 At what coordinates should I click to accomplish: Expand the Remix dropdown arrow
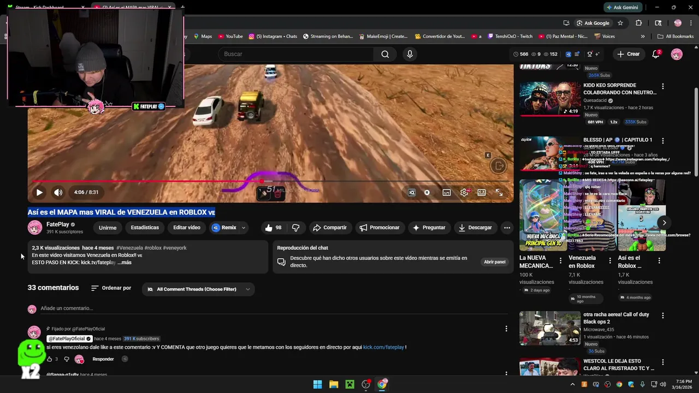tap(244, 228)
